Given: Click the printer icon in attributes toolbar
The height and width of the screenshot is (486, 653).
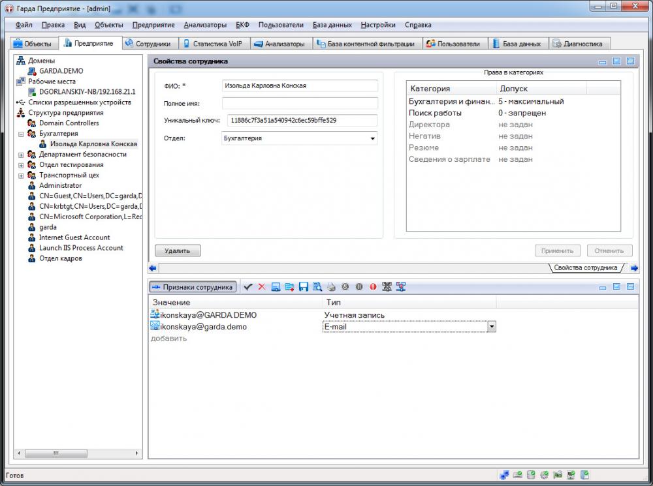Looking at the screenshot, I should point(331,286).
